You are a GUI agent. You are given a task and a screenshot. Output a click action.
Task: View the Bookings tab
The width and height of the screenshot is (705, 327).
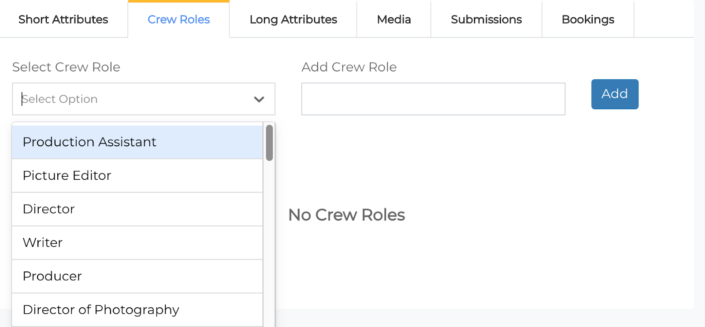click(x=588, y=19)
